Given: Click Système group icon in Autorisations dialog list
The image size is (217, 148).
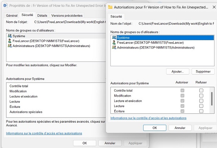Looking at the screenshot, I should click(x=114, y=38).
